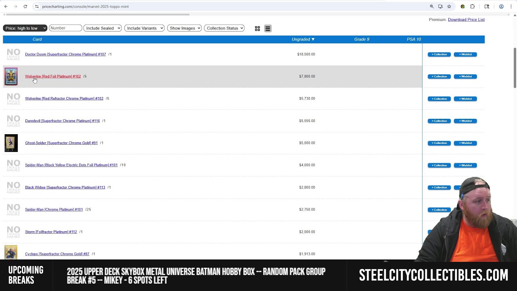Open Wolverine Red Refractor Chrome Platinum link
Viewport: 517px width, 291px height.
tap(64, 99)
